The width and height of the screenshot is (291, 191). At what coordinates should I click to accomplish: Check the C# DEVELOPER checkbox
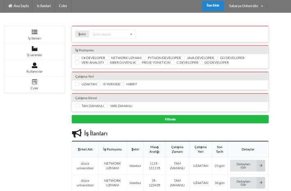77,58
